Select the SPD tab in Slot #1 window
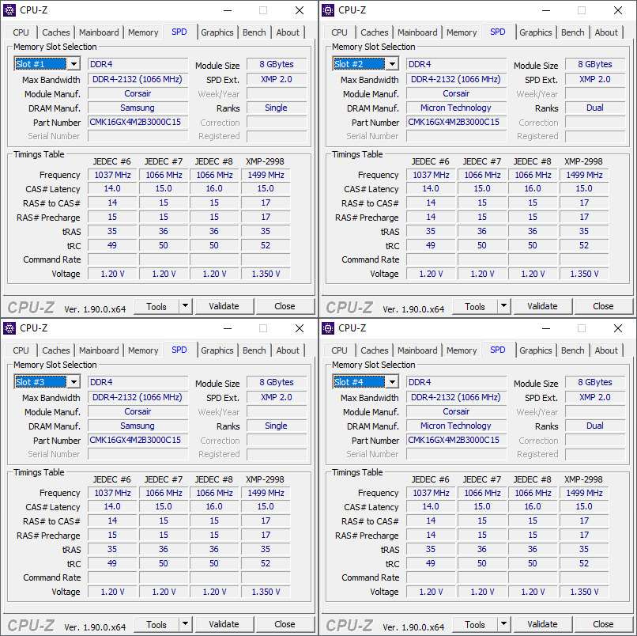The image size is (637, 636). pos(179,32)
